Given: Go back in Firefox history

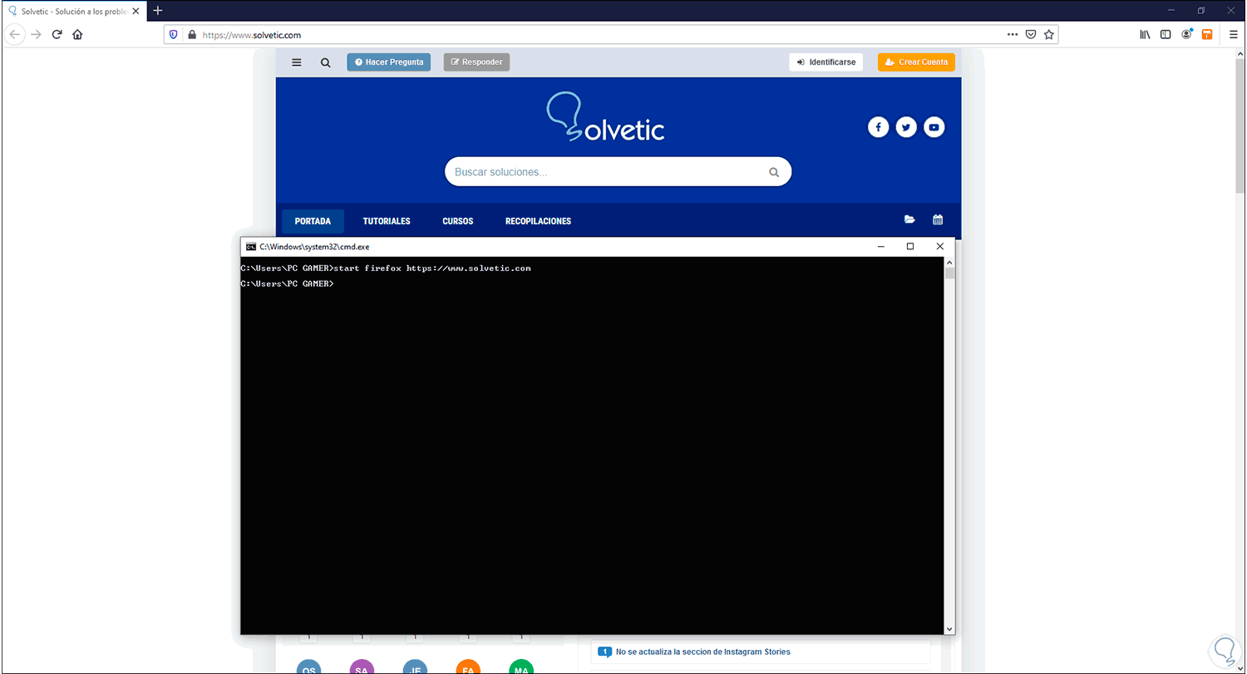Looking at the screenshot, I should point(14,35).
